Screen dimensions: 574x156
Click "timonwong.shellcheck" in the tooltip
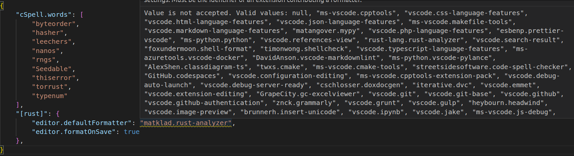point(304,49)
